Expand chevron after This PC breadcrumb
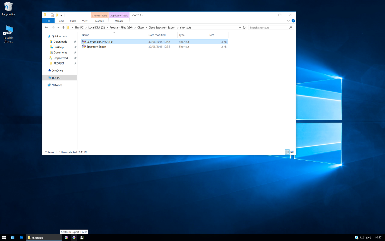The width and height of the screenshot is (385, 241). pos(86,27)
